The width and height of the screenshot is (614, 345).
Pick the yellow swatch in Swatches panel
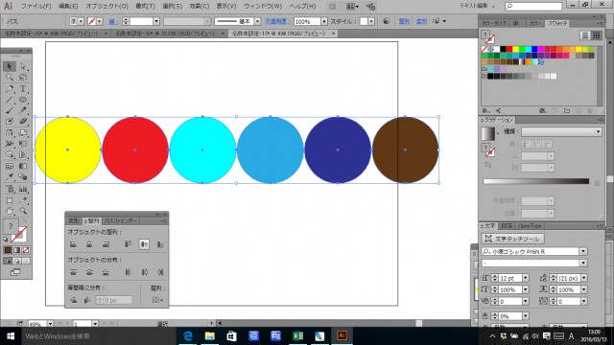coord(516,49)
